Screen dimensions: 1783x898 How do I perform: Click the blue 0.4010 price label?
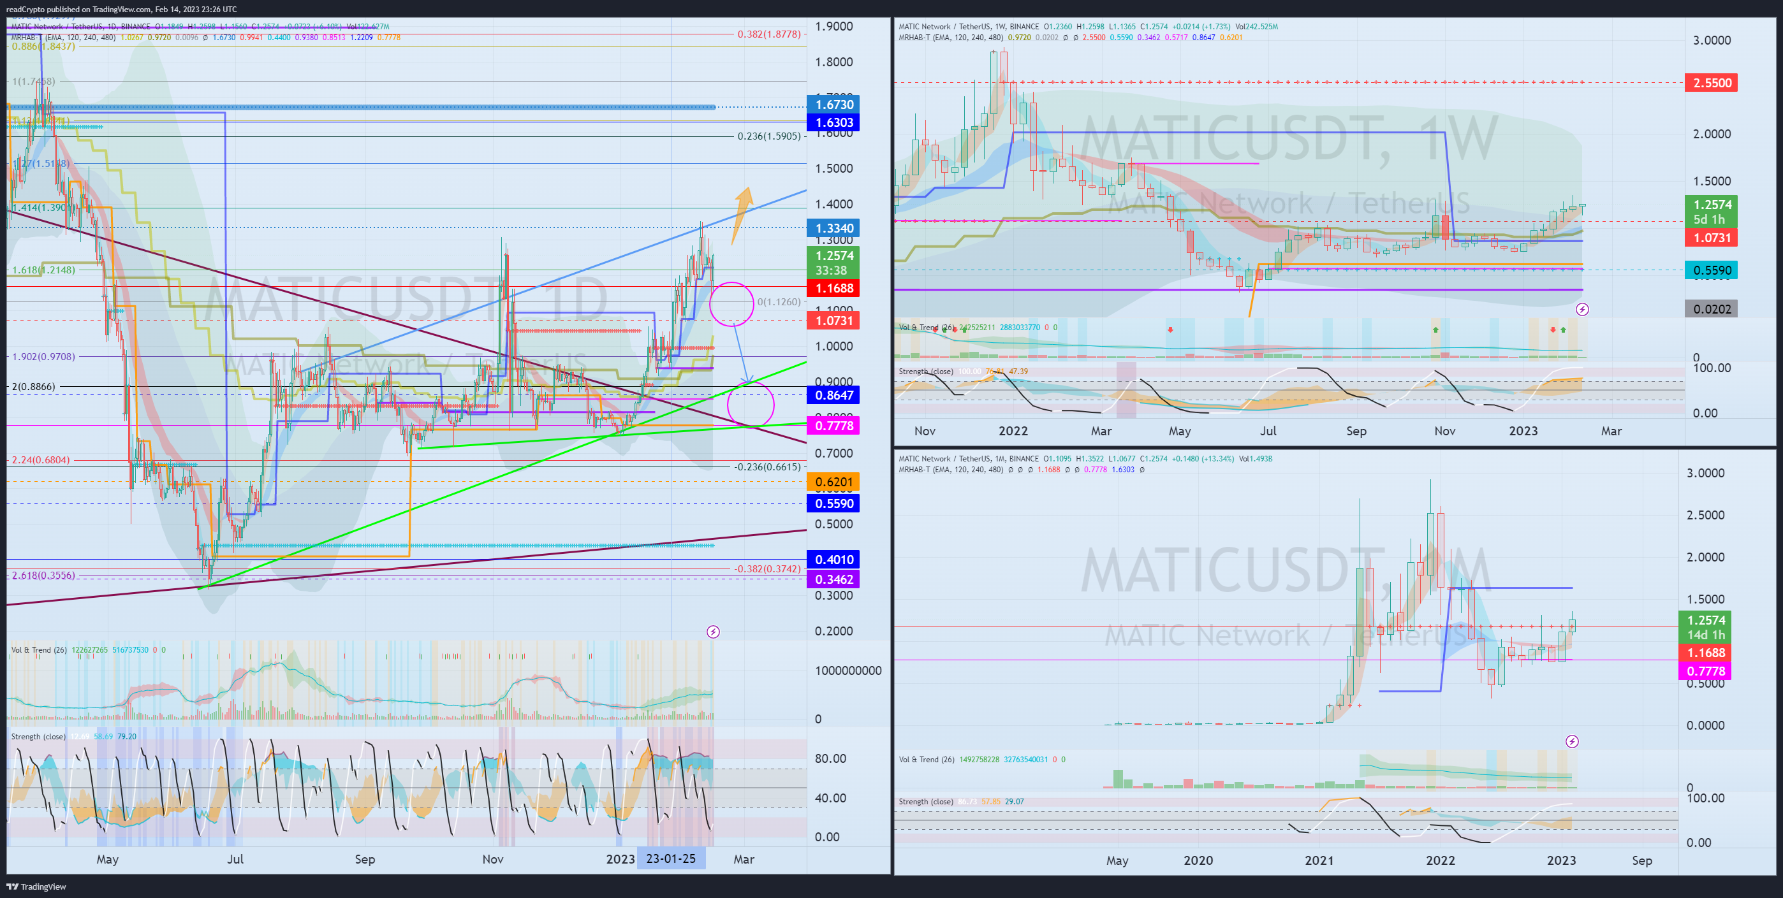click(x=833, y=560)
